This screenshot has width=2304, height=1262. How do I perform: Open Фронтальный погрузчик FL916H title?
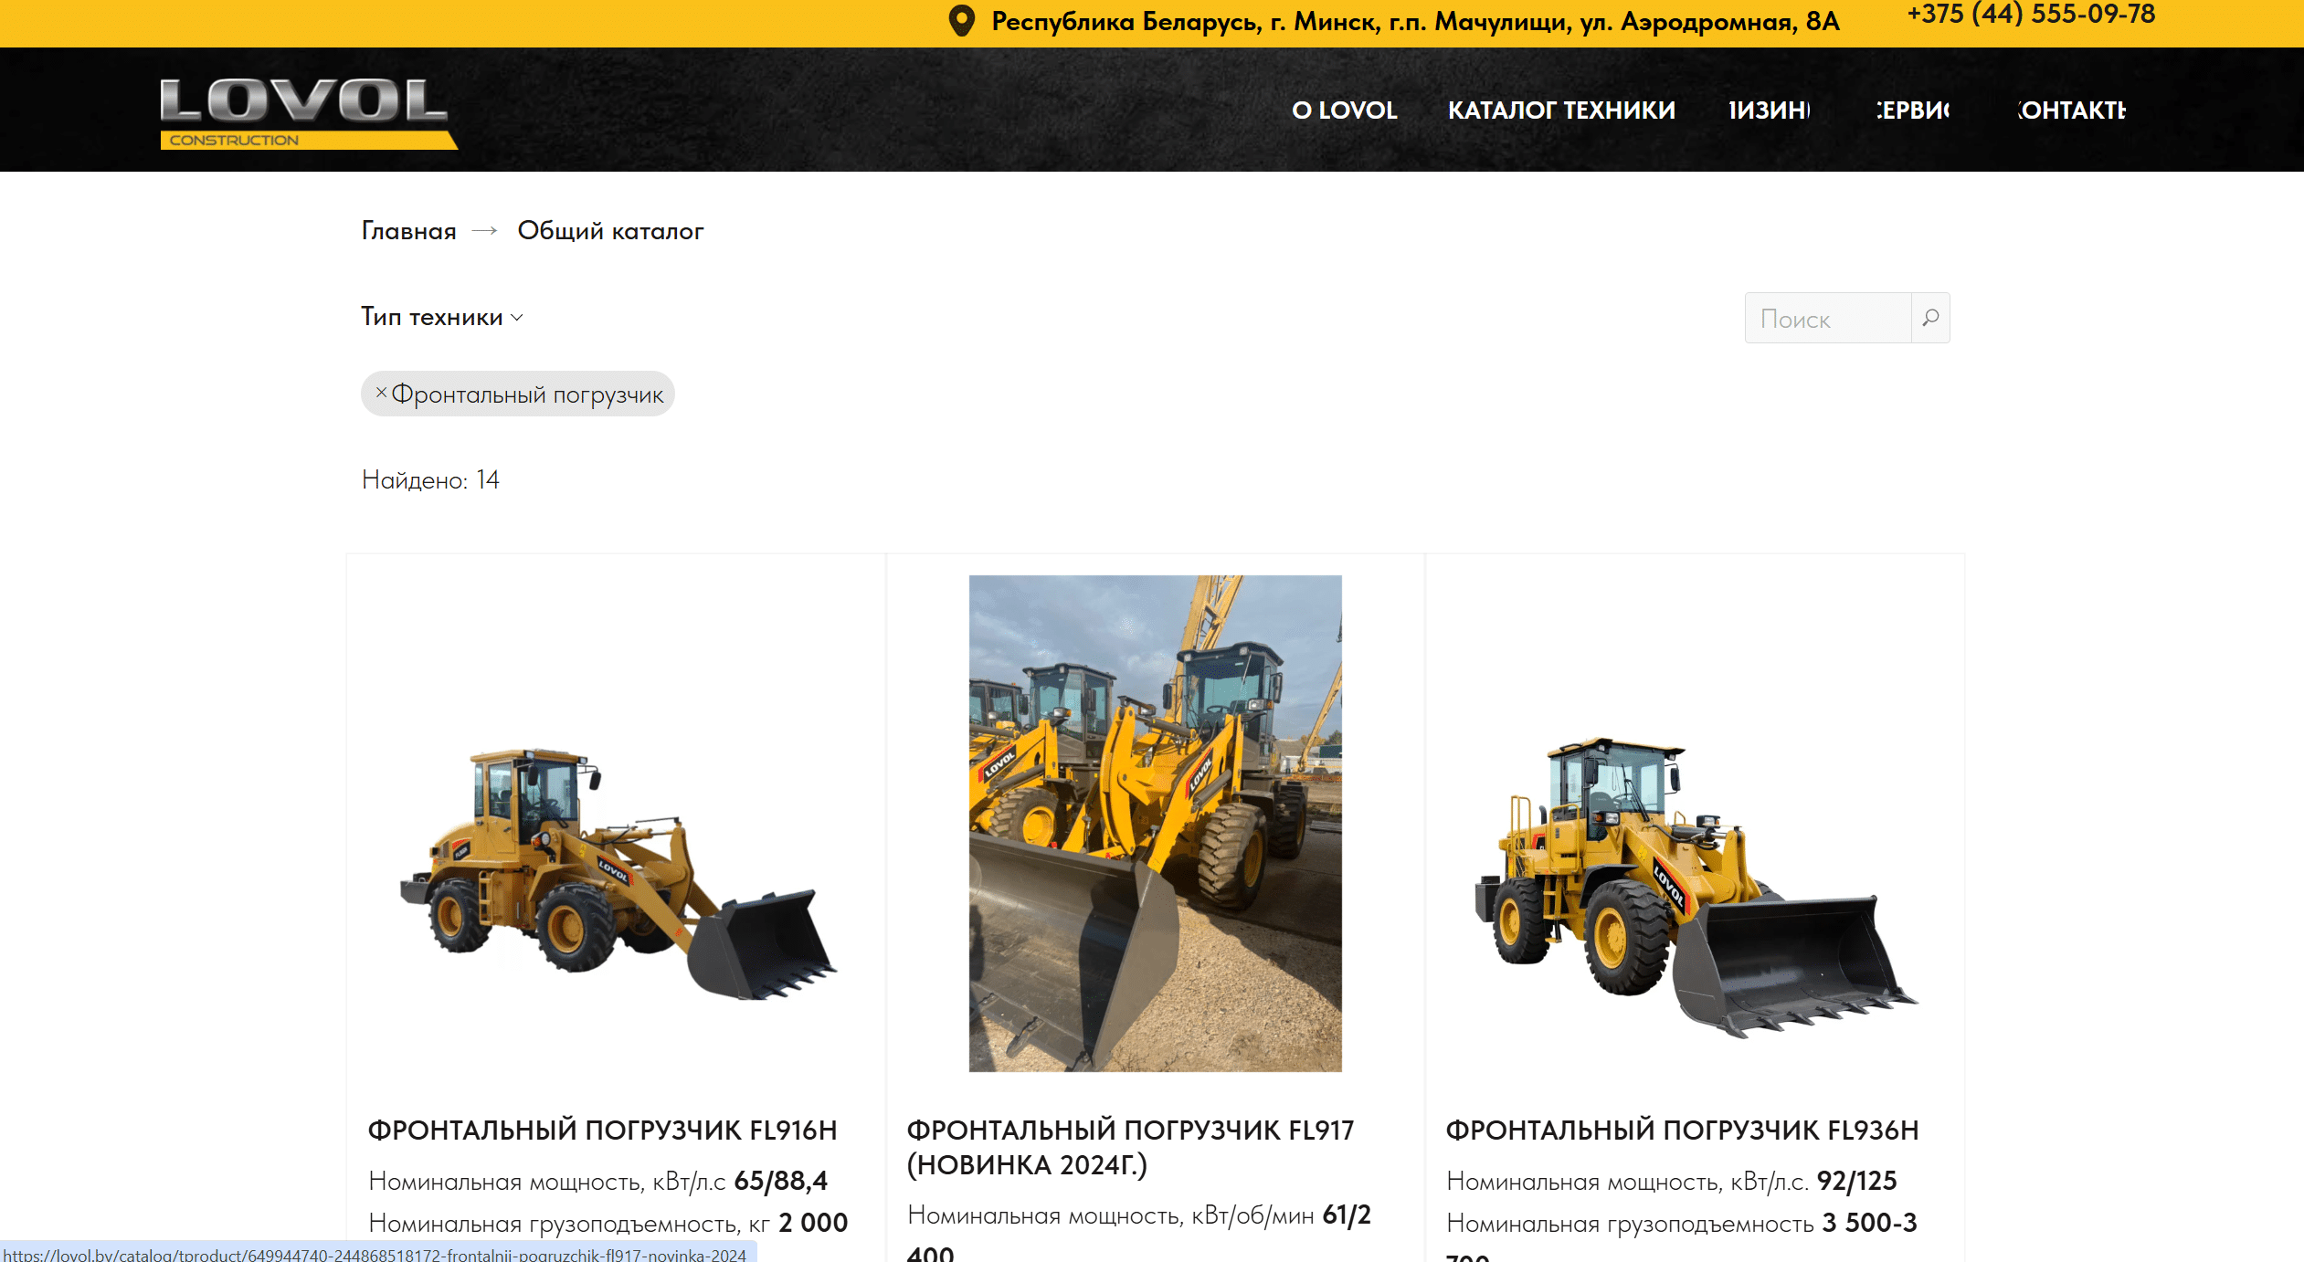[x=602, y=1130]
